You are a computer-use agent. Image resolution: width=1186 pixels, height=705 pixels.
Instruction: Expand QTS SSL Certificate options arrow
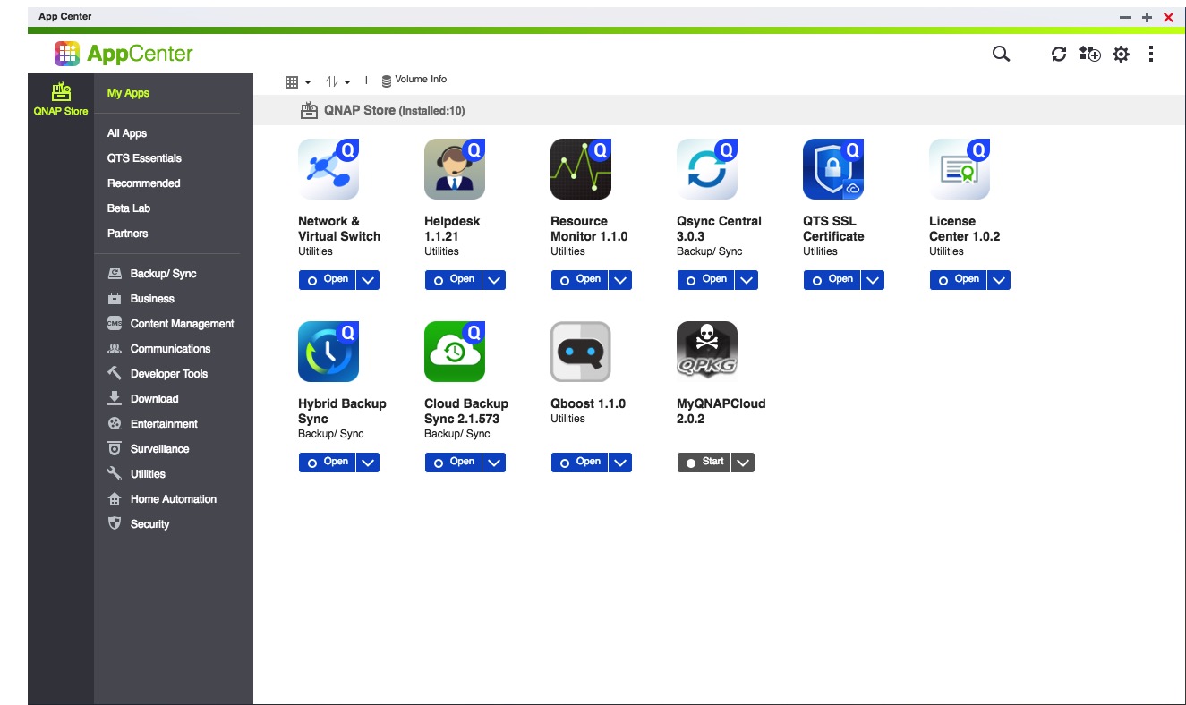(873, 280)
